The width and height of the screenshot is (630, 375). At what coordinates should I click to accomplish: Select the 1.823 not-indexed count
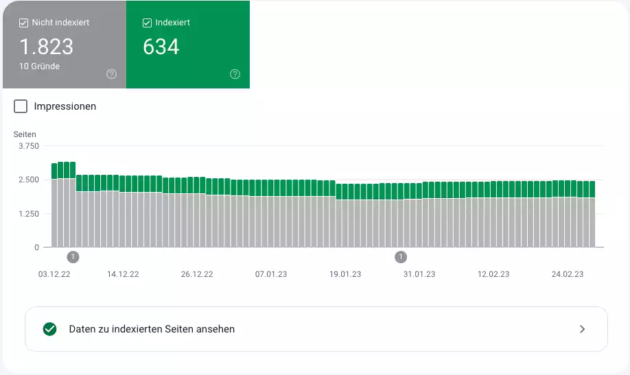coord(46,47)
